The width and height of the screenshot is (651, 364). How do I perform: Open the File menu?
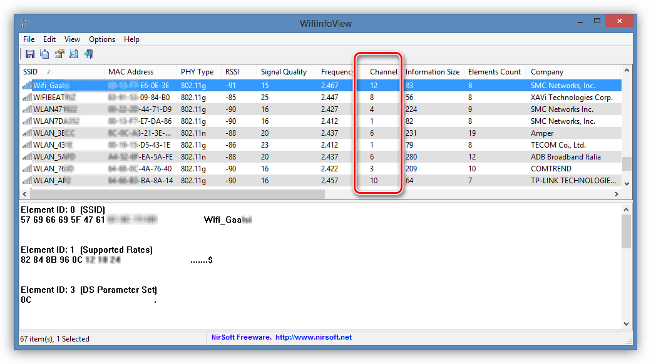click(x=29, y=39)
